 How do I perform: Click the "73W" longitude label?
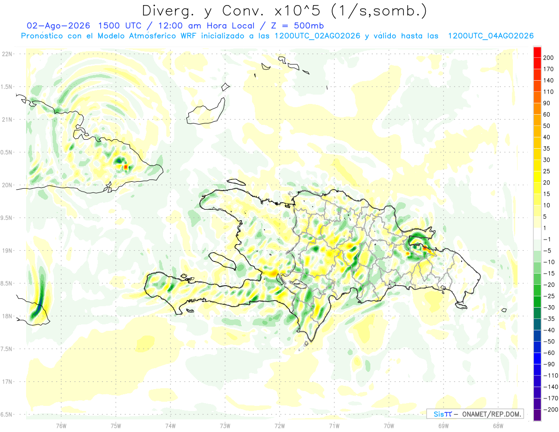point(225,426)
